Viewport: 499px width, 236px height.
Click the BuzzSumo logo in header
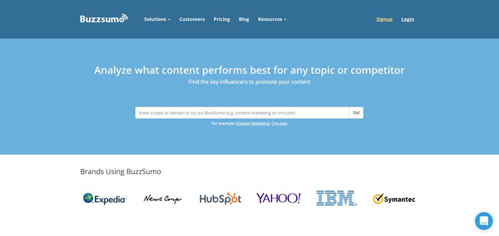(104, 19)
